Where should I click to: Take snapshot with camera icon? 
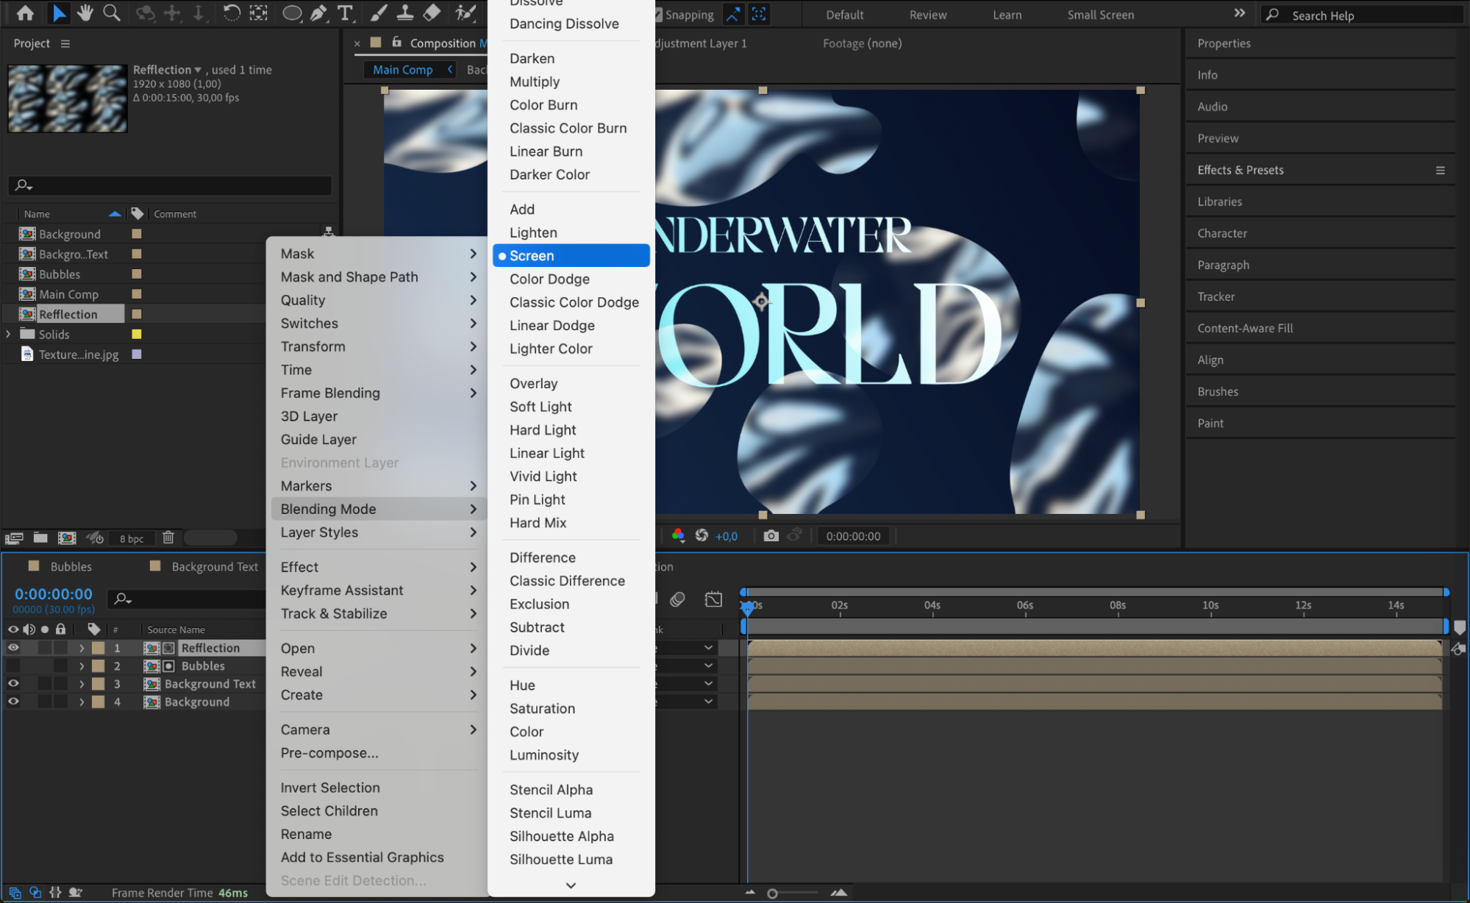[771, 535]
